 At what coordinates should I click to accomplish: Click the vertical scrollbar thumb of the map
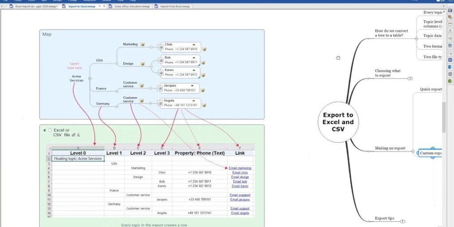[x=444, y=117]
